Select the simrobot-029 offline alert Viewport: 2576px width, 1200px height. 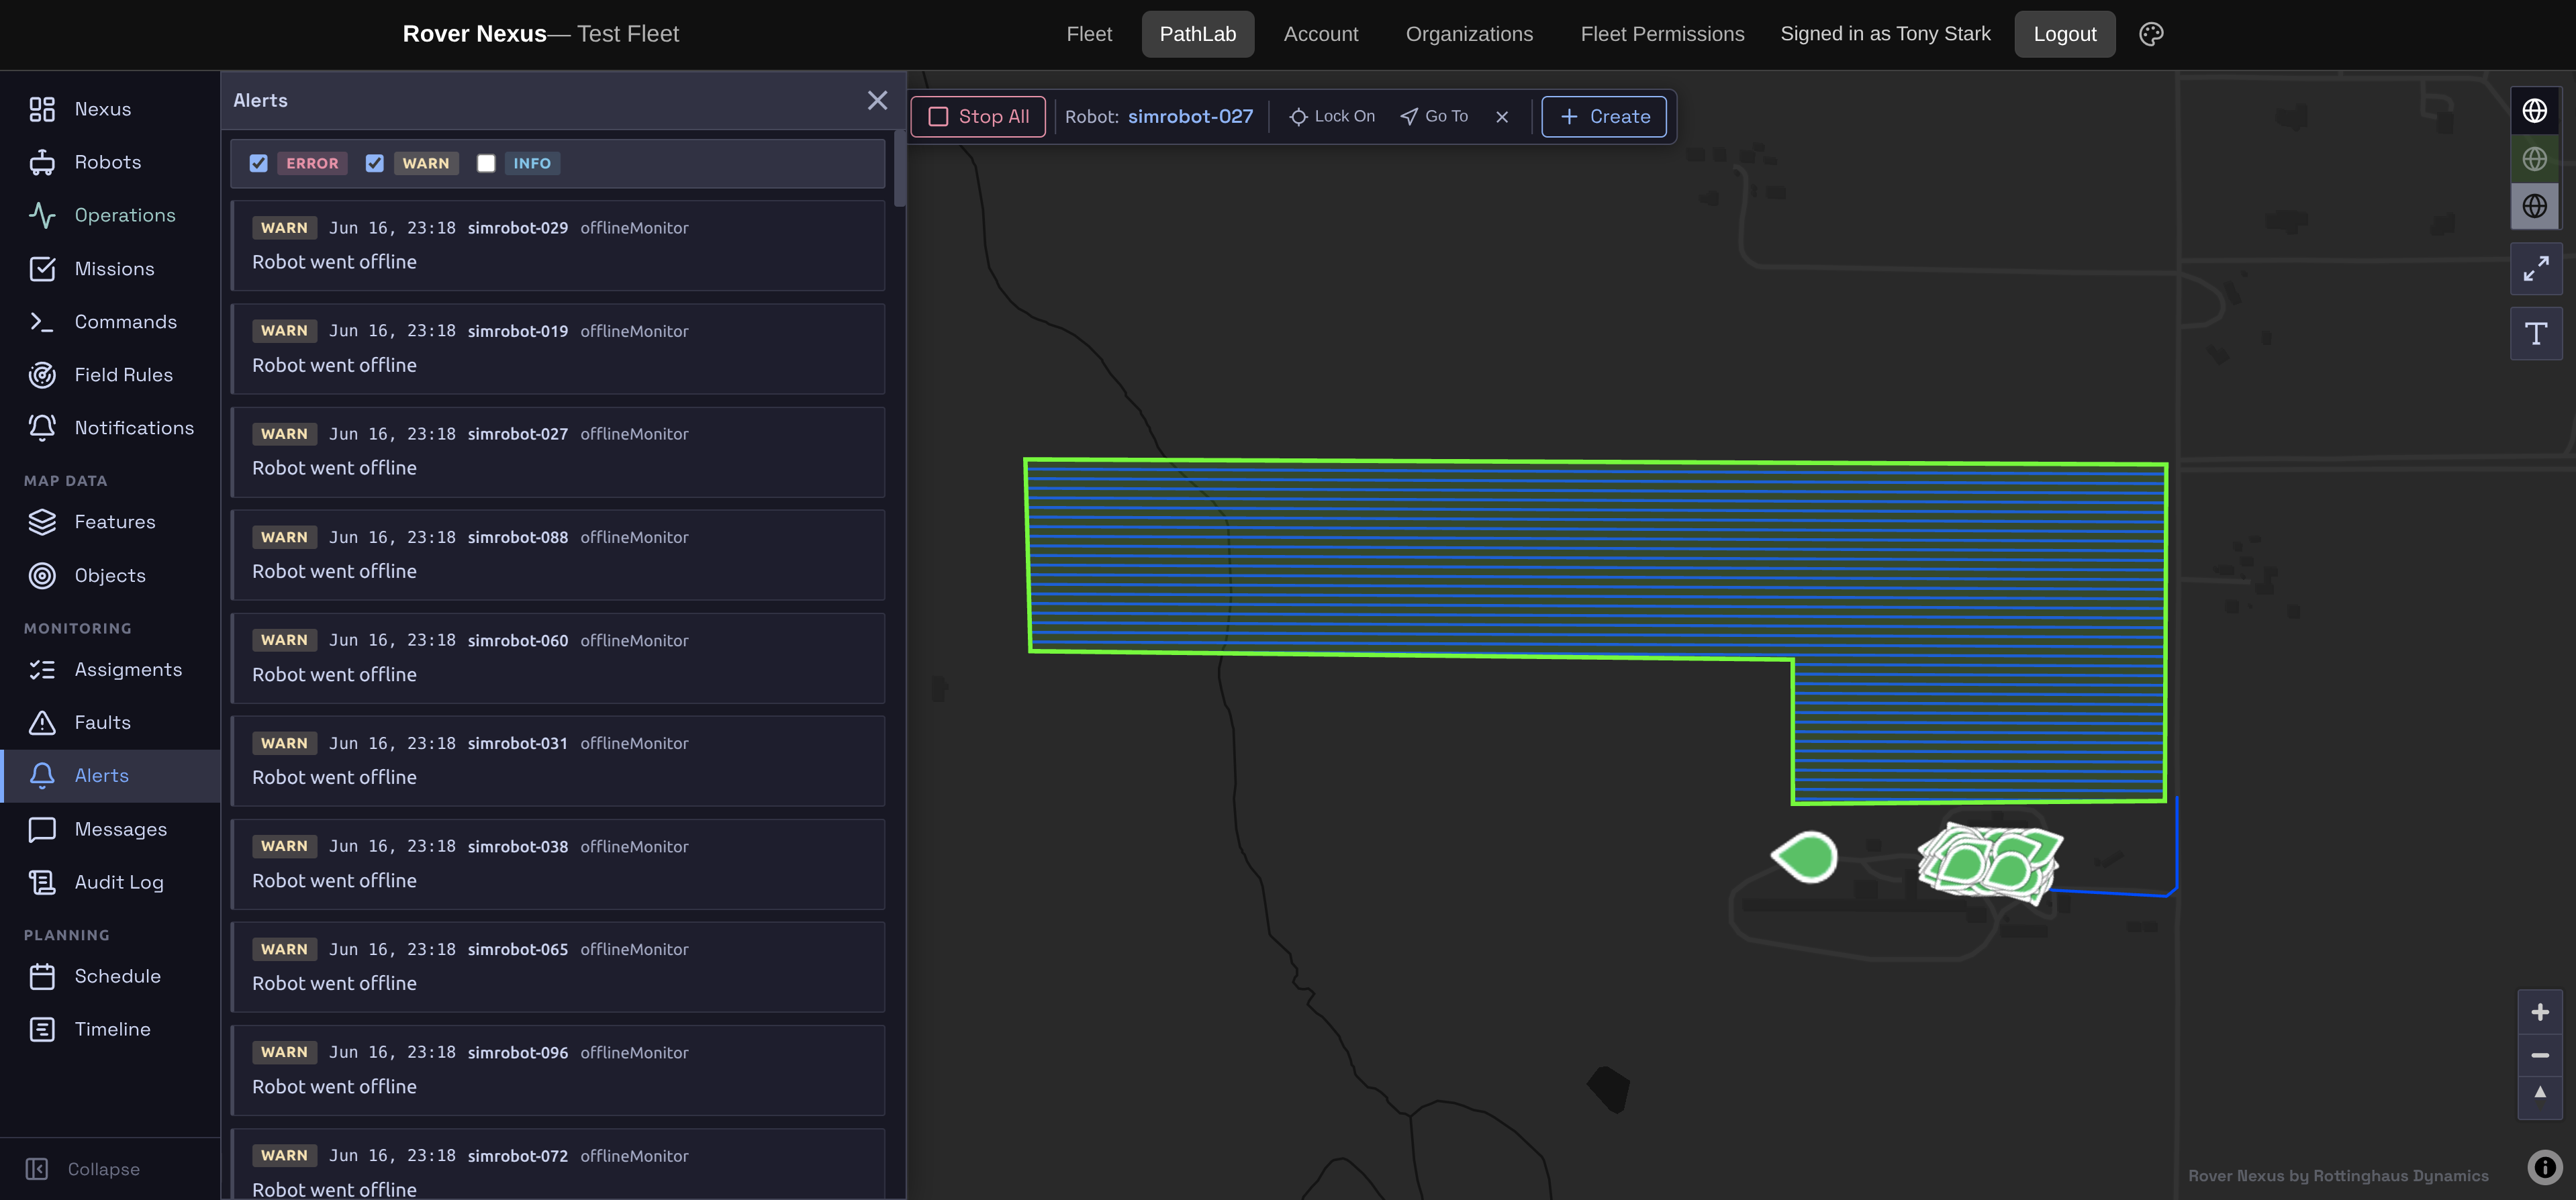[x=558, y=246]
